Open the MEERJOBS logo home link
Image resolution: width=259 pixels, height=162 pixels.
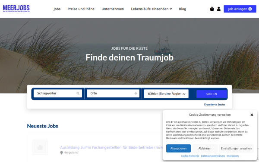tap(16, 9)
